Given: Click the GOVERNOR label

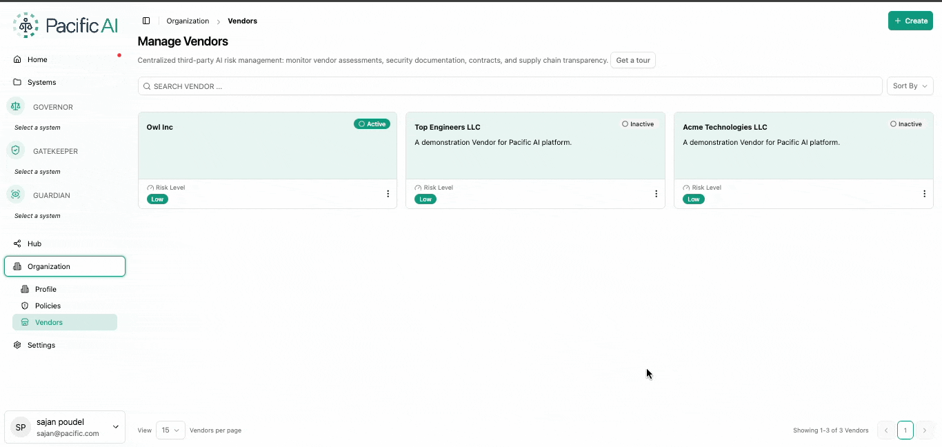Looking at the screenshot, I should 53,107.
